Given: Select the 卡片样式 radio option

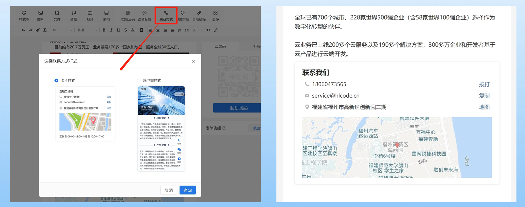Looking at the screenshot, I should pos(56,80).
